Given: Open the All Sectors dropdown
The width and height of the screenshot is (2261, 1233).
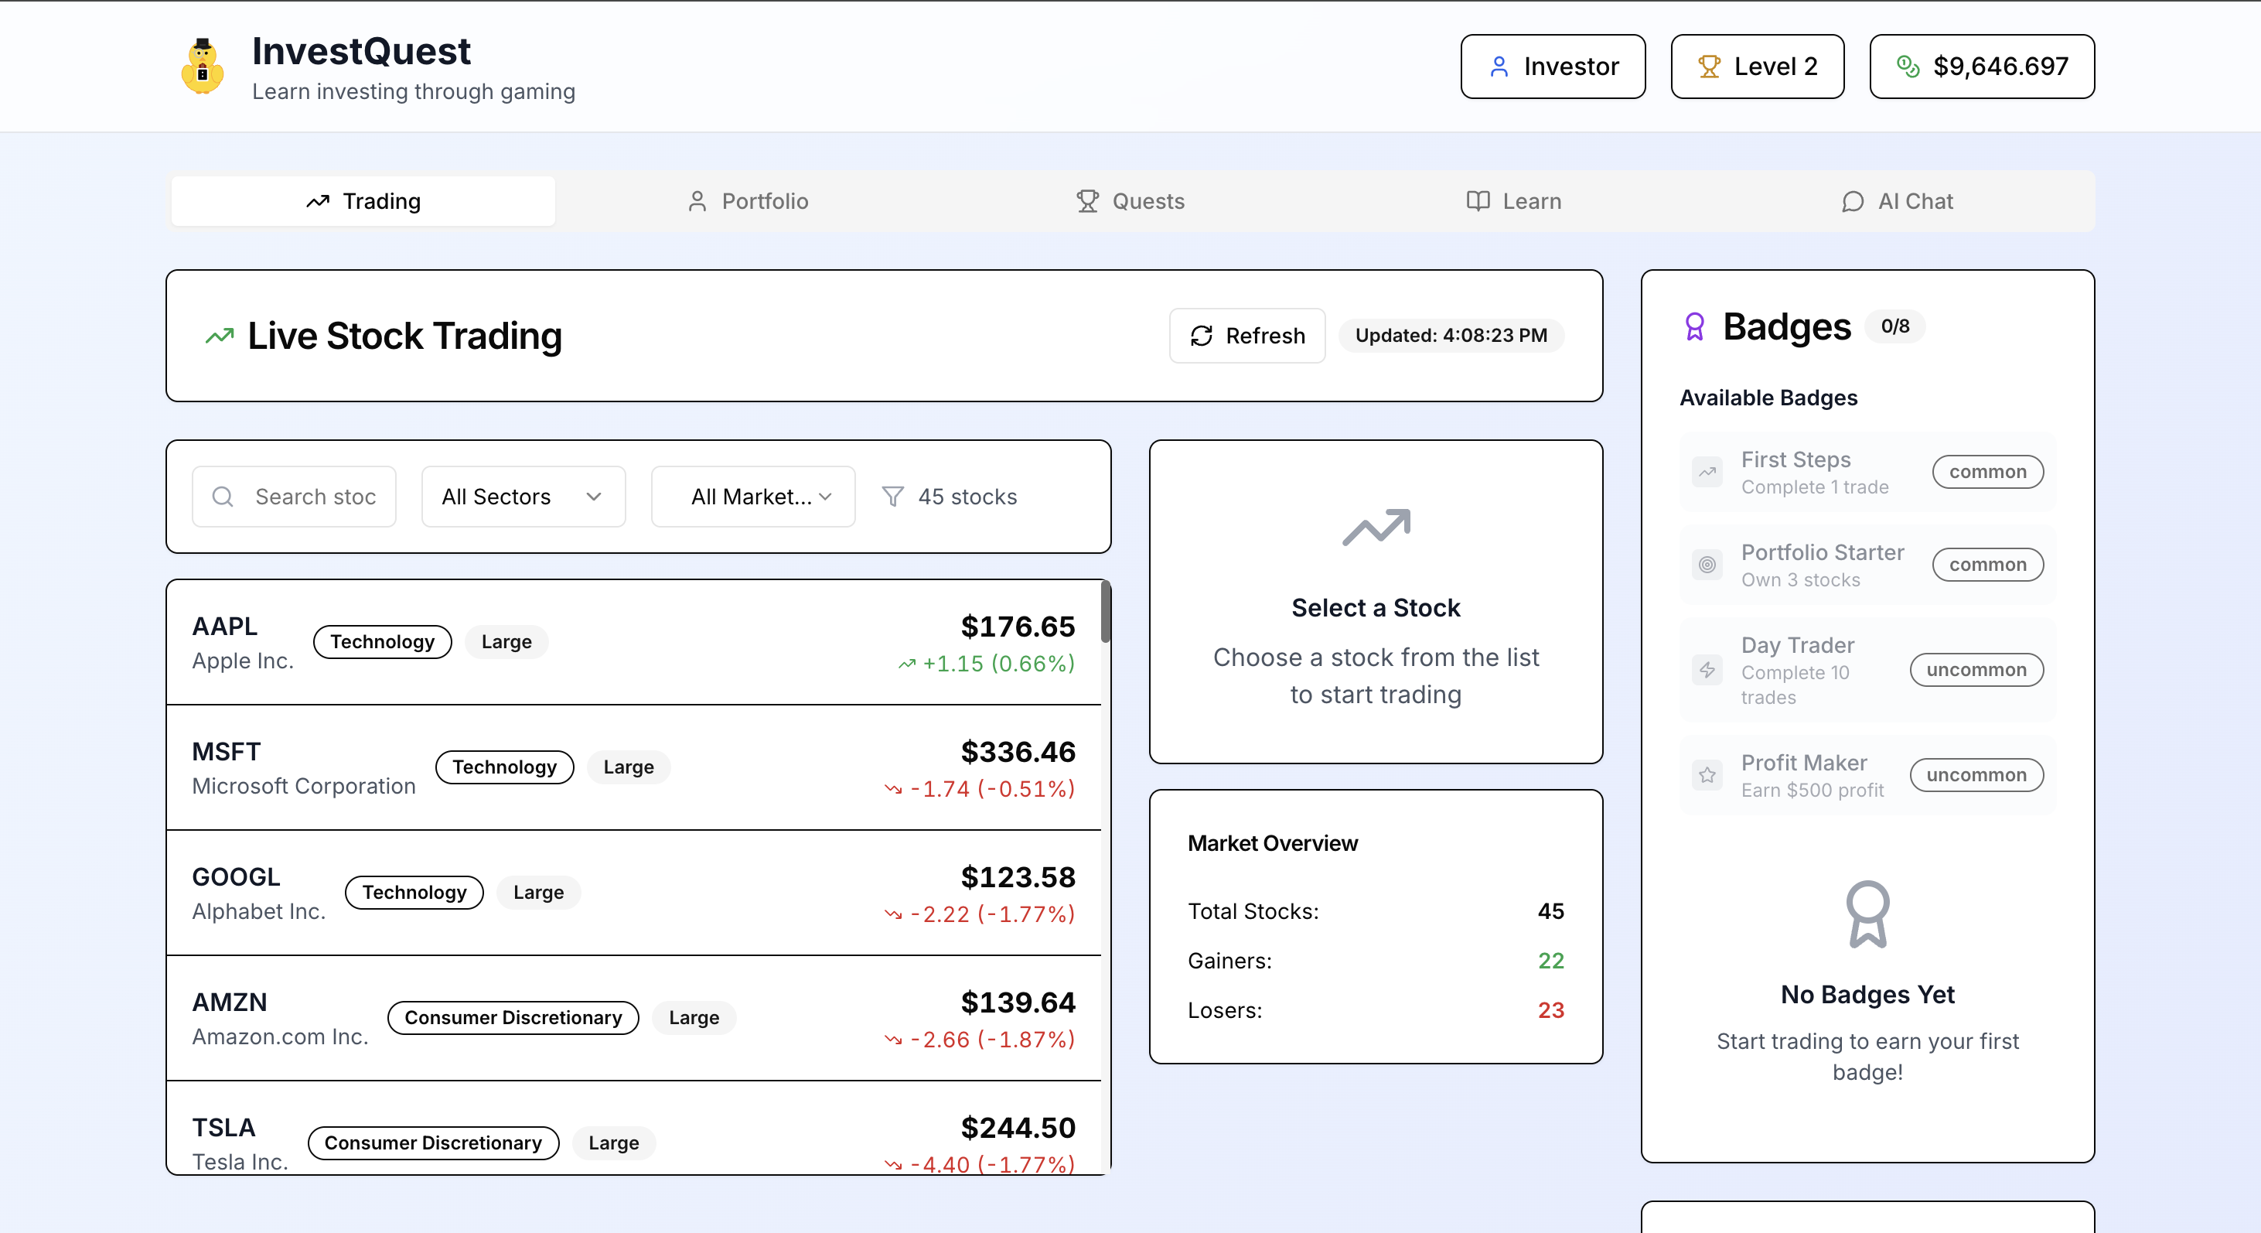Looking at the screenshot, I should (523, 496).
